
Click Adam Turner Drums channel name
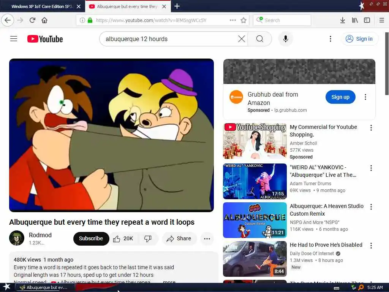310,184
